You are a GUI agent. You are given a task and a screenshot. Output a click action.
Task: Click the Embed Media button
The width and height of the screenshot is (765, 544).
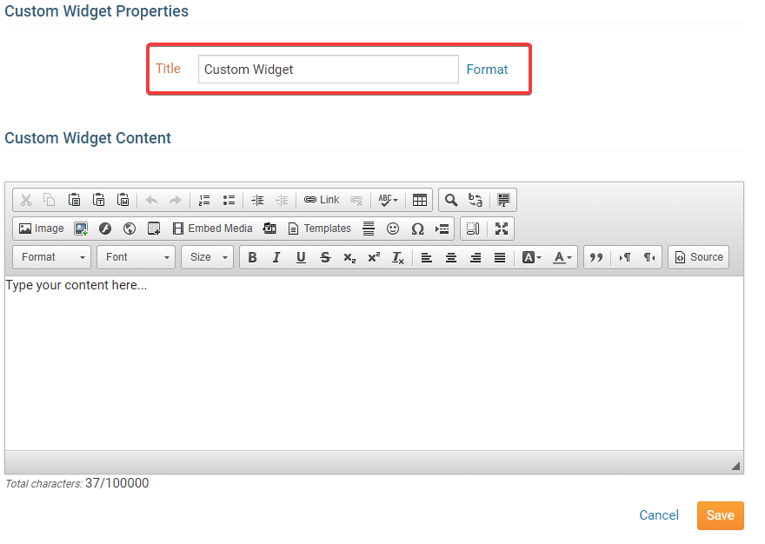[x=212, y=229]
